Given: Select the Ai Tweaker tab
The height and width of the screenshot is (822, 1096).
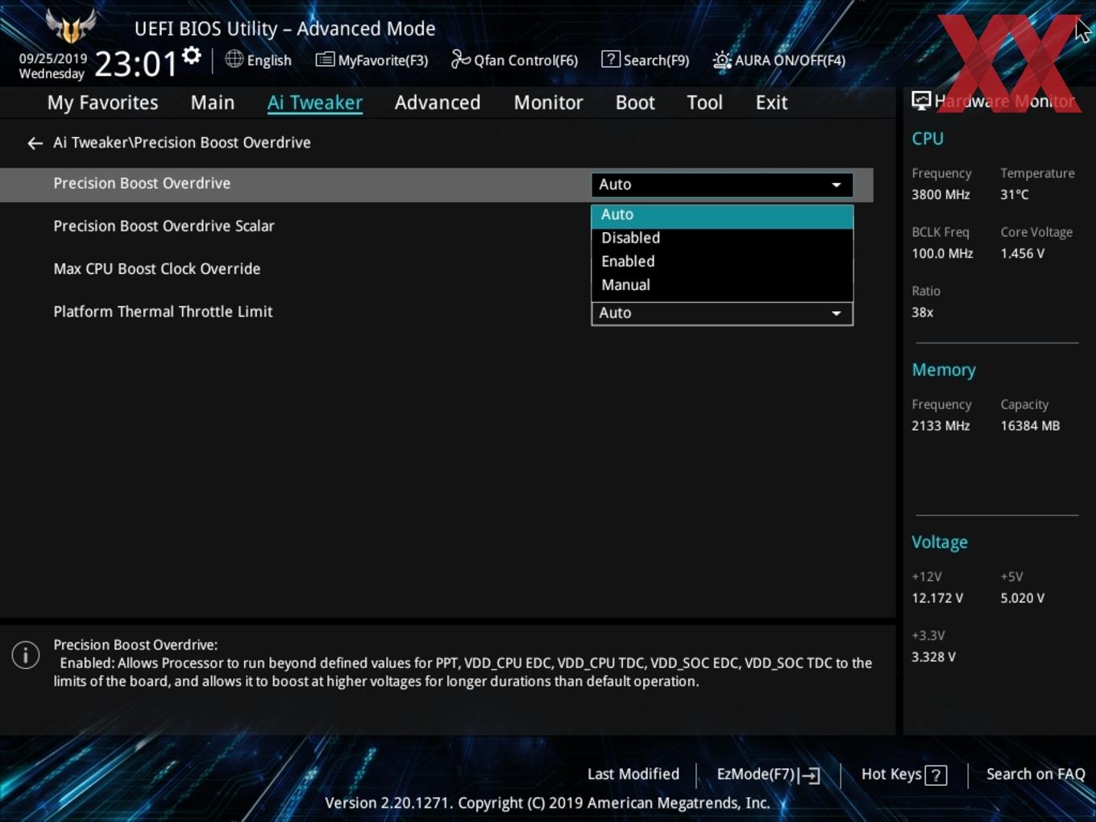Looking at the screenshot, I should pyautogui.click(x=315, y=102).
